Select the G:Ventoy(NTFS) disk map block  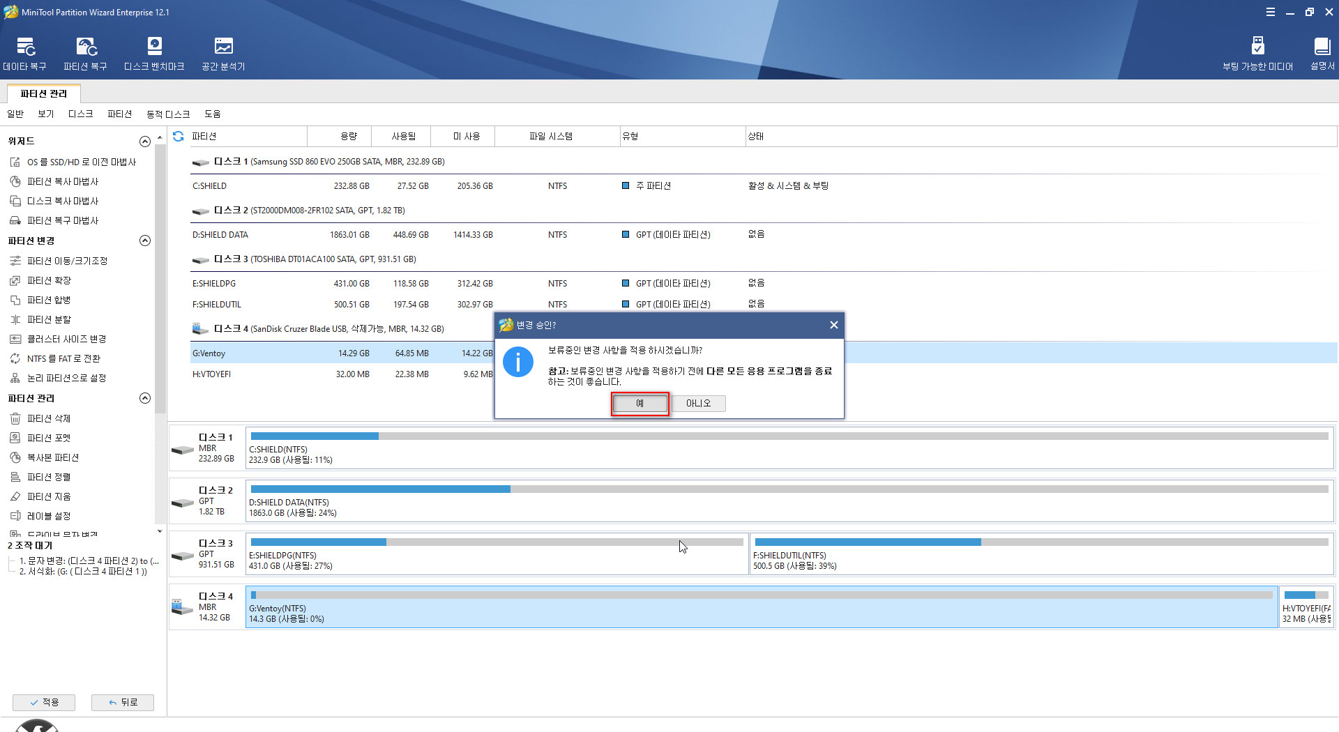(x=762, y=607)
